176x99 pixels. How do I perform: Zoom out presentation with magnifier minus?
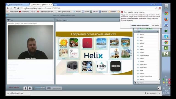pos(131,53)
